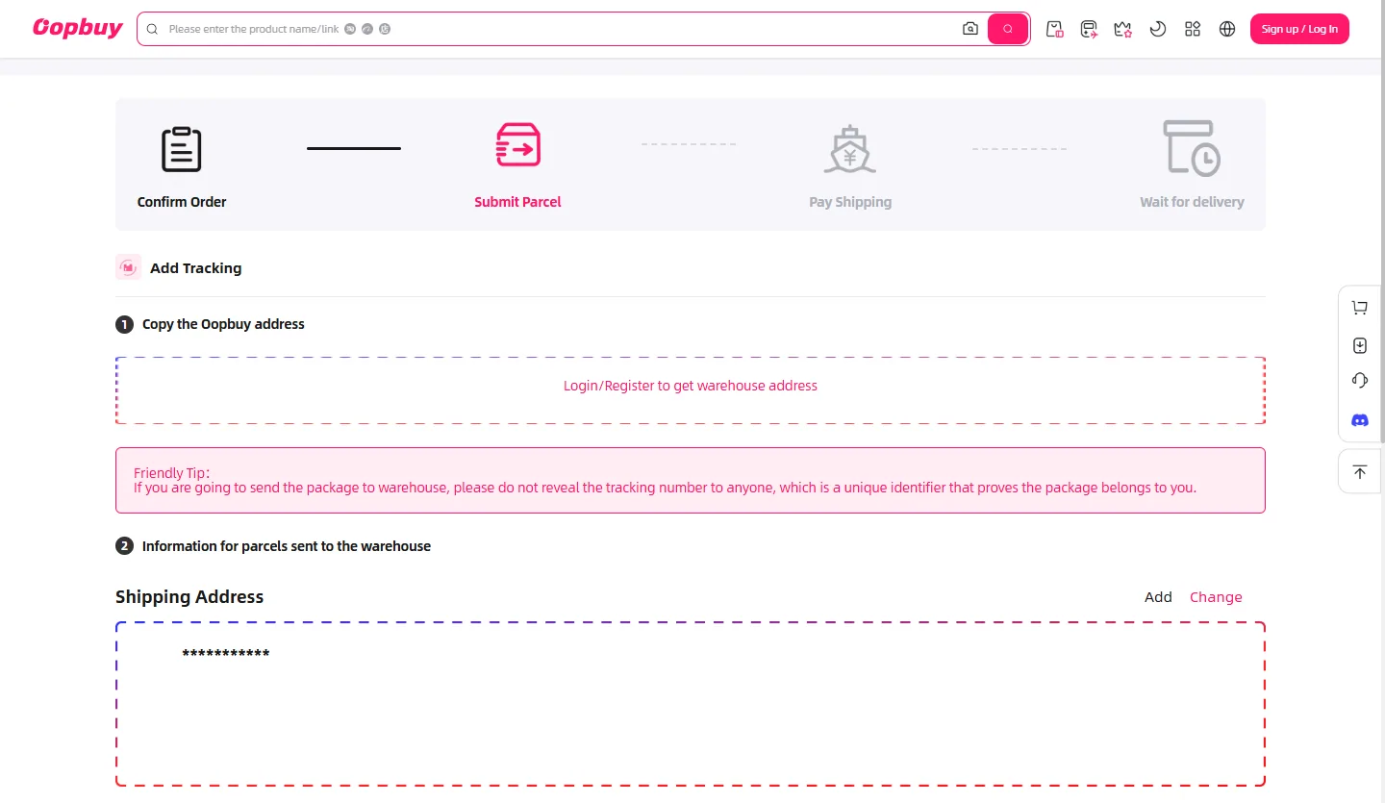Click Change next to Shipping Address

1216,597
